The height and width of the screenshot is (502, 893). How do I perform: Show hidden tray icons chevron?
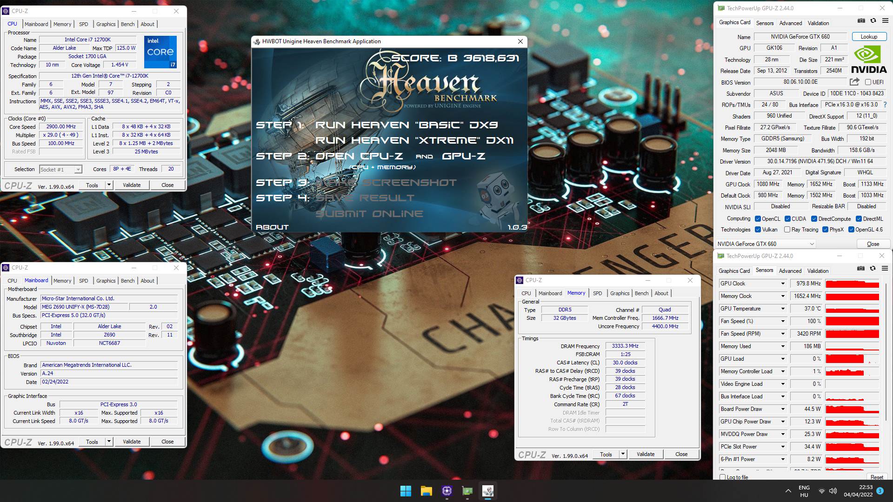coord(788,491)
